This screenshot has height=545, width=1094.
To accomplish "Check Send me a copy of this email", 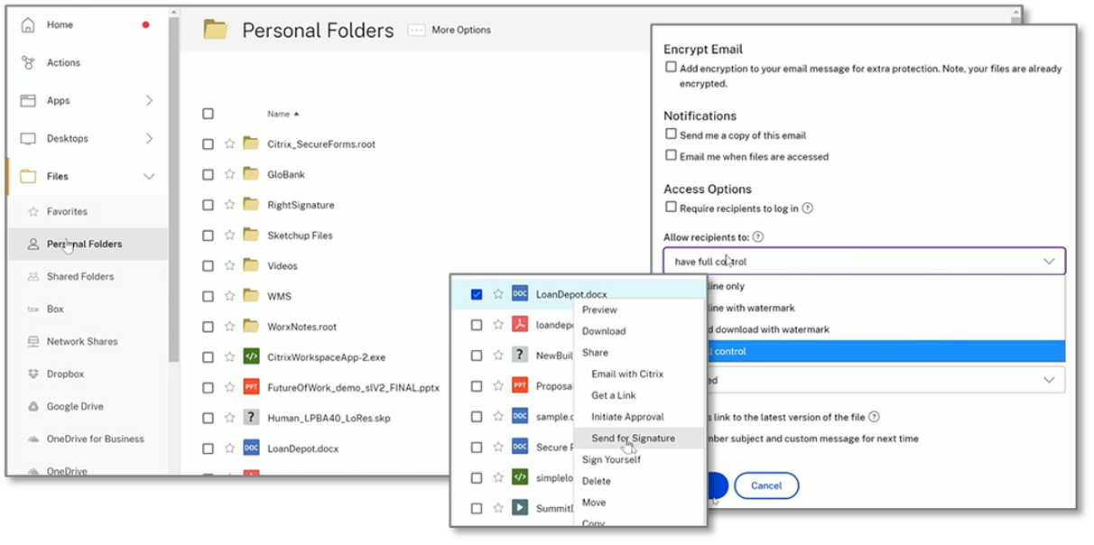I will coord(671,134).
